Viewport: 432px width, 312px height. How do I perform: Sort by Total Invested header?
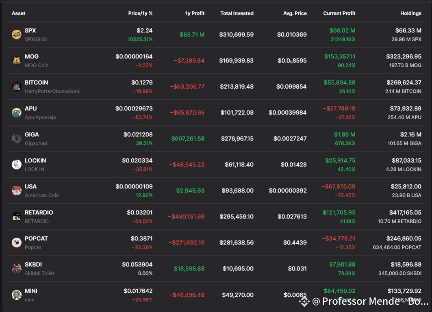click(237, 13)
